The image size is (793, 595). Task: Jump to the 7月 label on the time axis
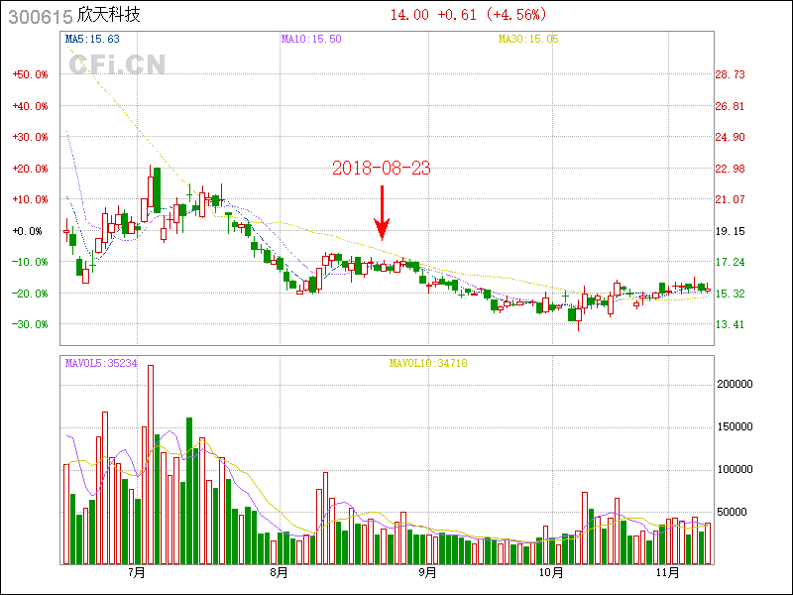(x=137, y=573)
